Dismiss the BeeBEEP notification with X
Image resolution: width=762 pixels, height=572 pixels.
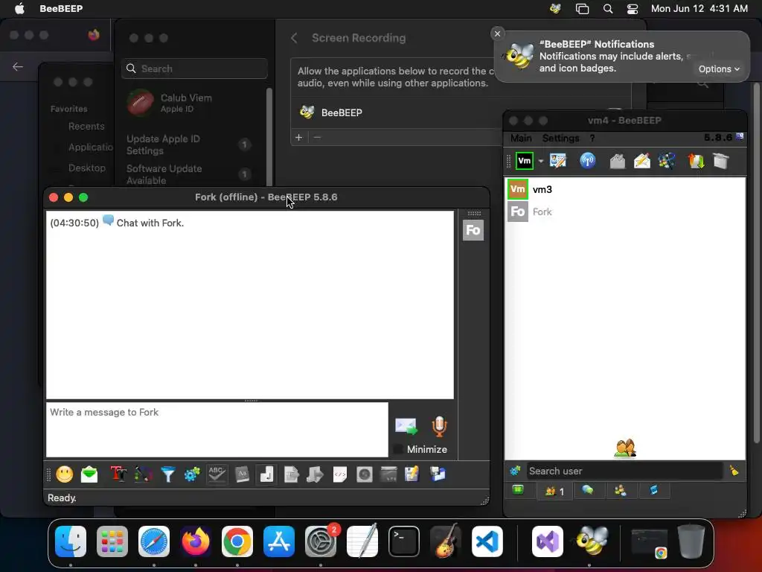(x=497, y=34)
